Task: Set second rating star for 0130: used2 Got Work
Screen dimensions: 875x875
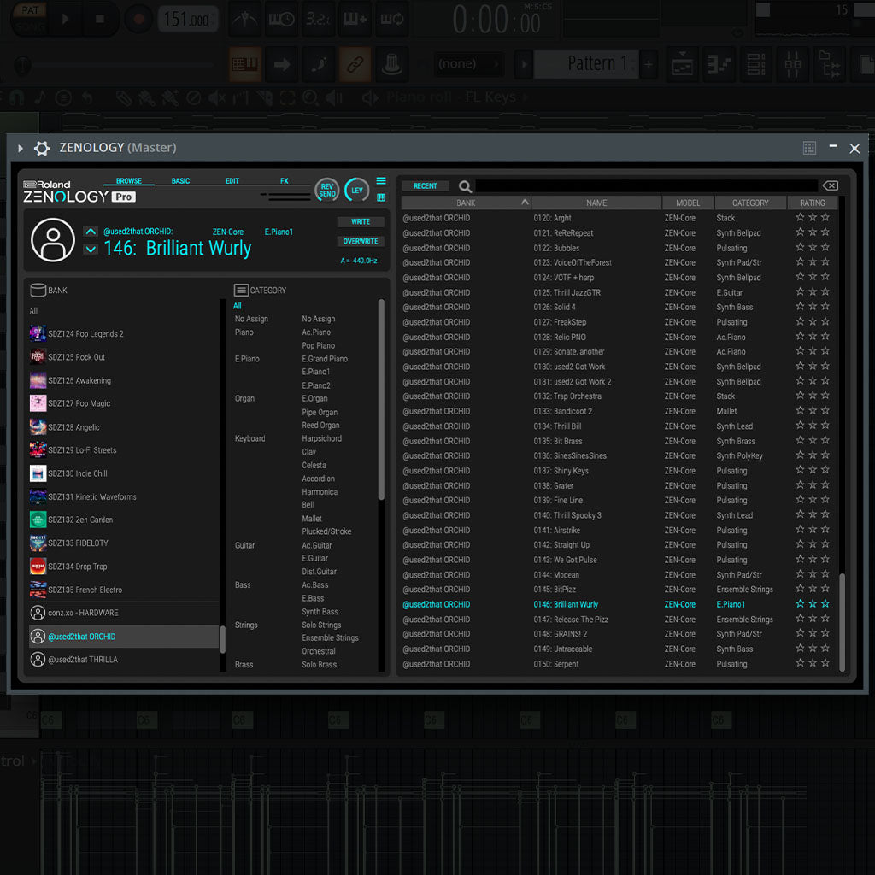Action: [813, 366]
